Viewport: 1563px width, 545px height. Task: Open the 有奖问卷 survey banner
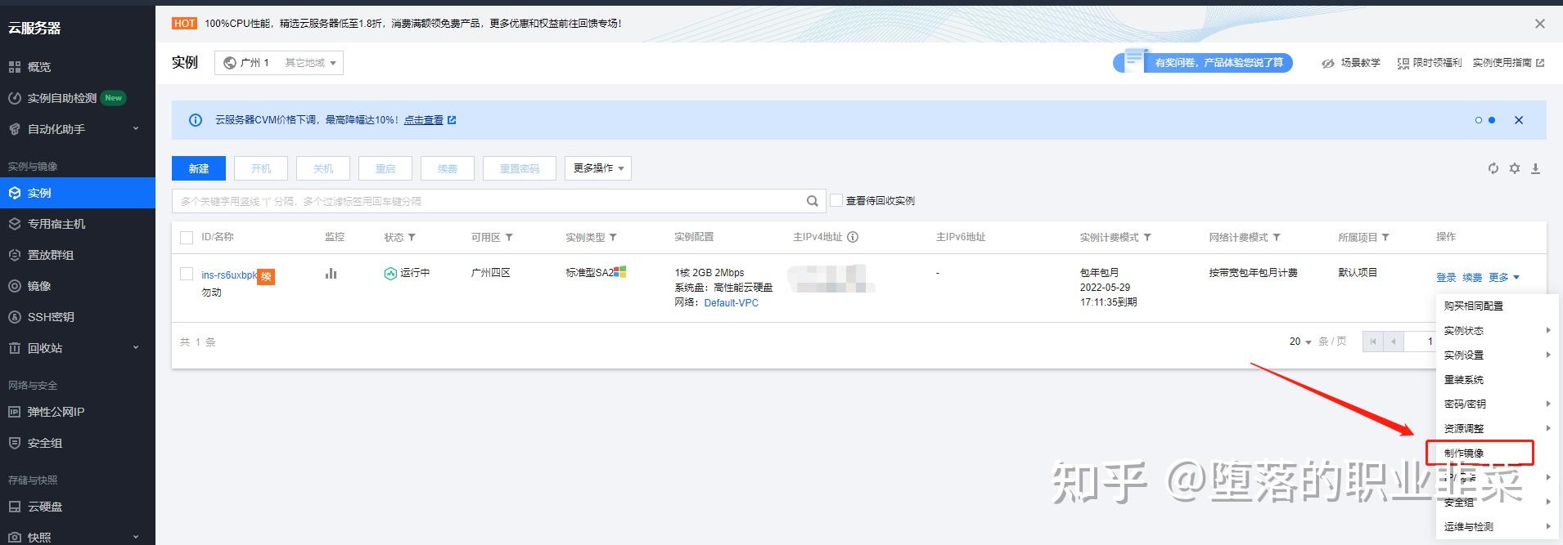pos(1203,62)
